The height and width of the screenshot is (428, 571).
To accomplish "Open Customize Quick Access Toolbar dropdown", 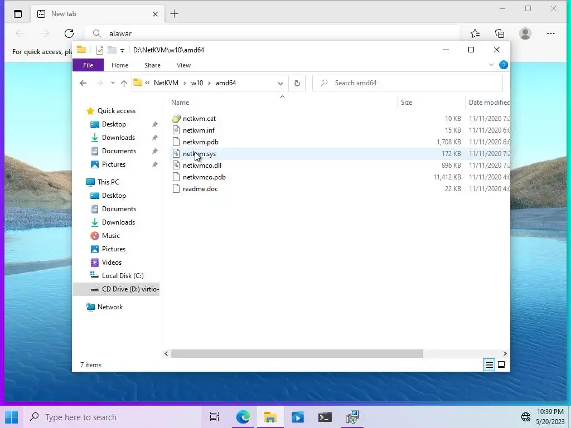I will coord(122,50).
